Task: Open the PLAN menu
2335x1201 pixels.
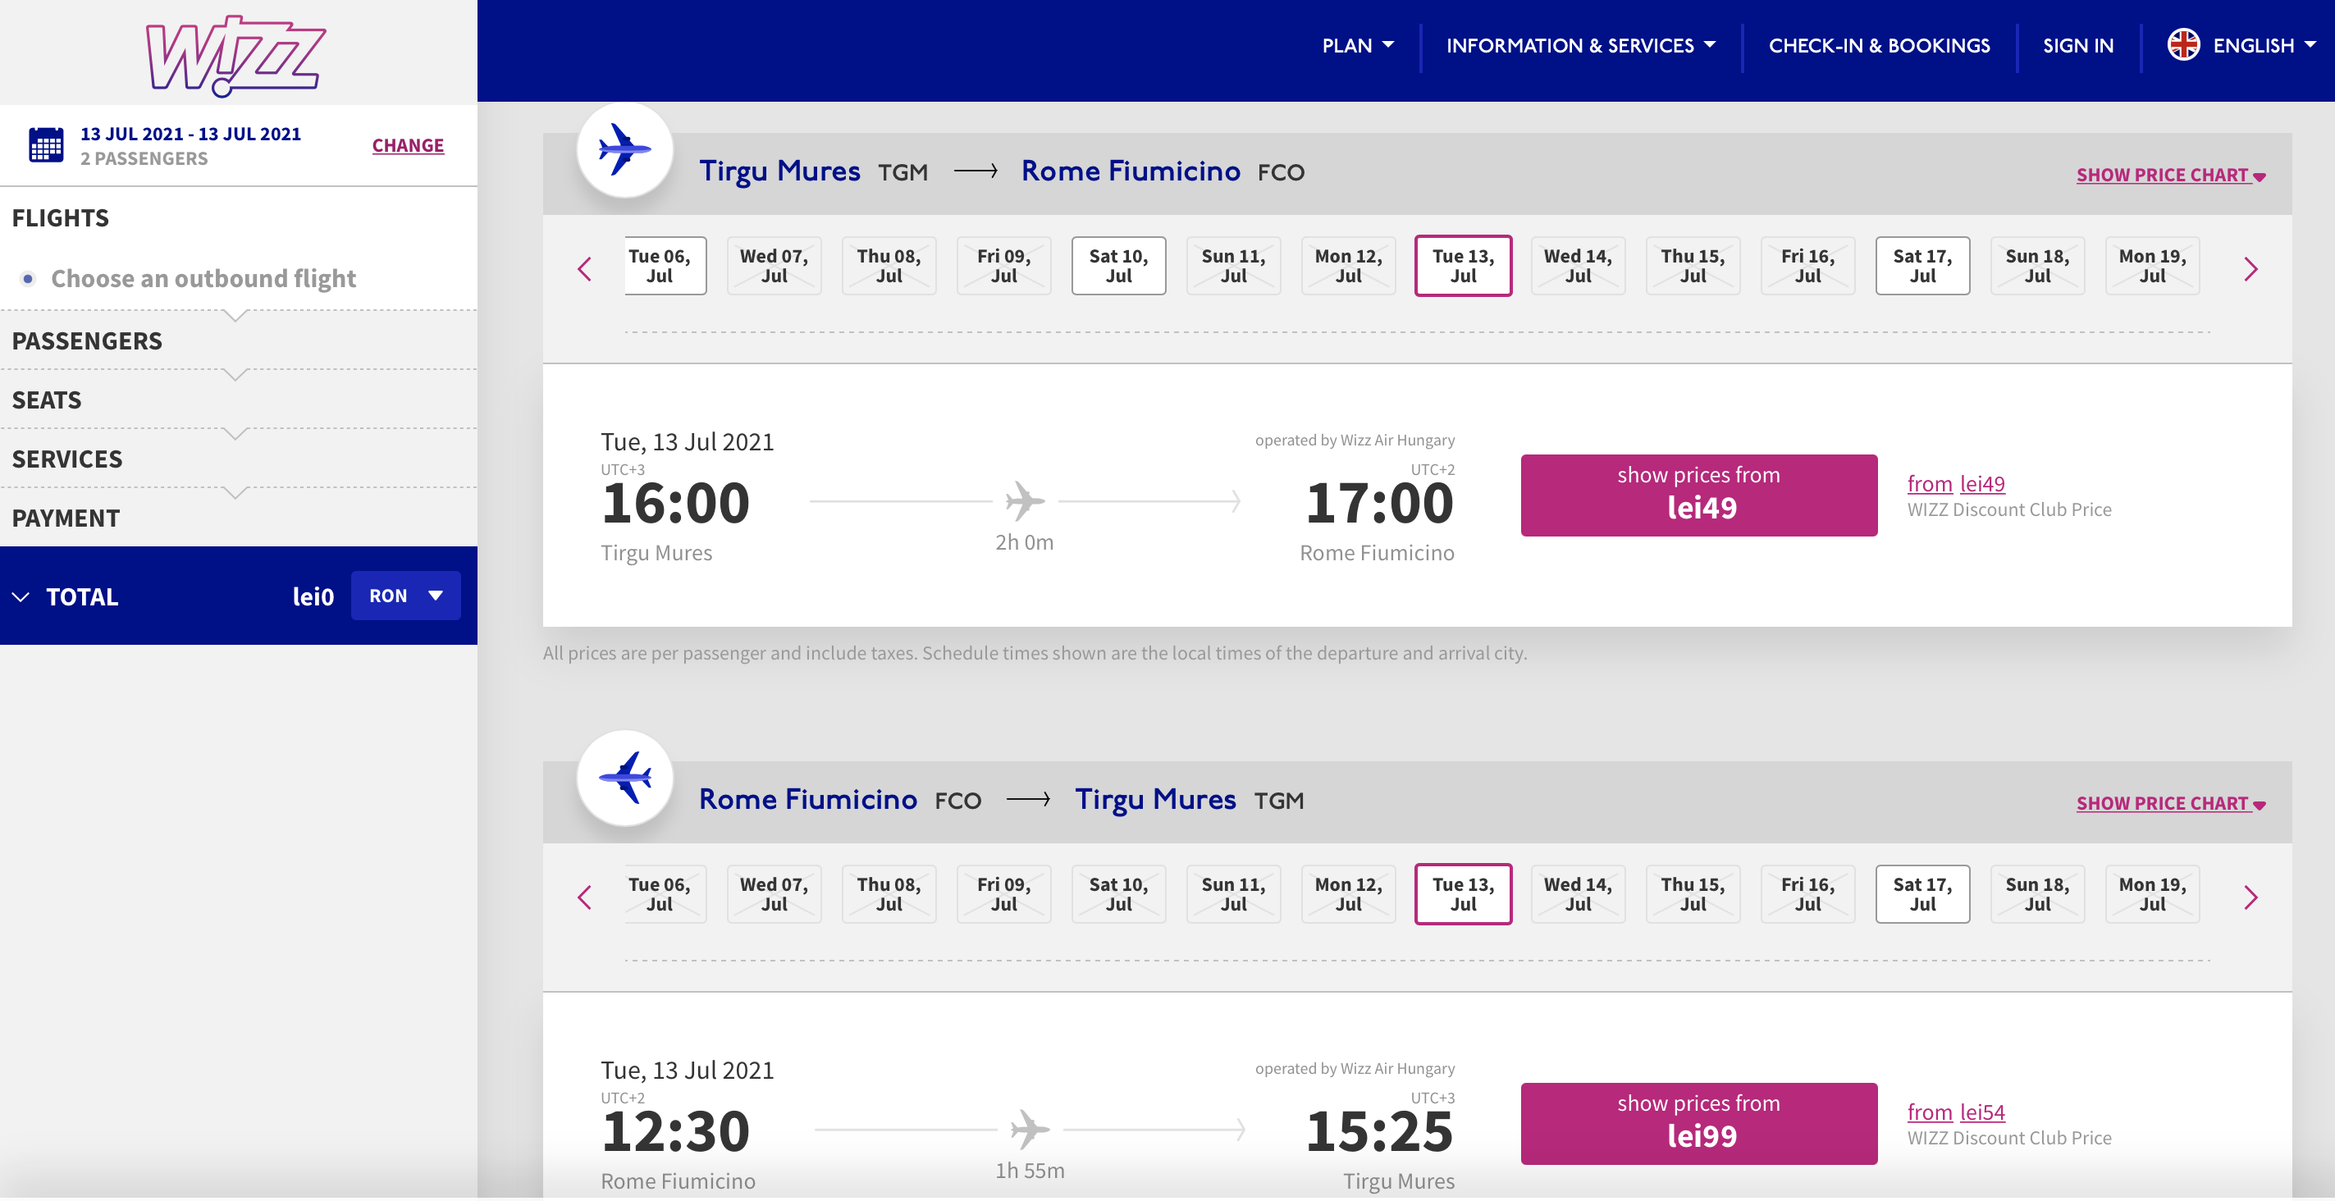Action: pos(1357,45)
